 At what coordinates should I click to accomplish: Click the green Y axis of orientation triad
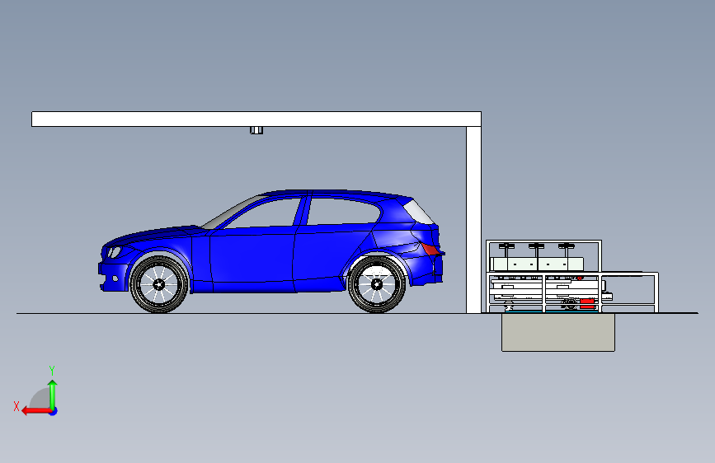tap(53, 395)
